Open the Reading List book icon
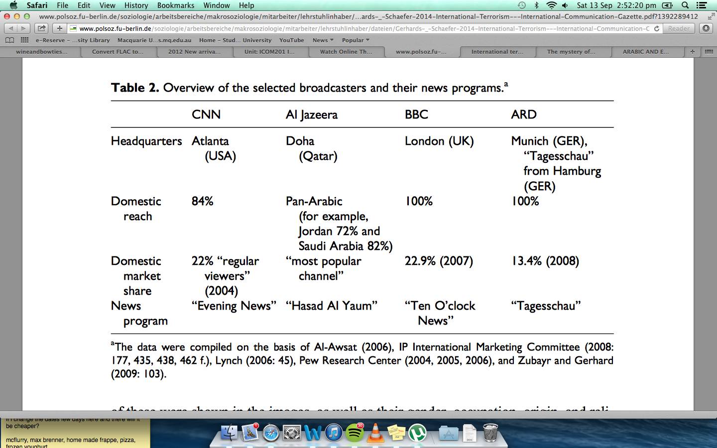The width and height of the screenshot is (717, 448). point(9,40)
